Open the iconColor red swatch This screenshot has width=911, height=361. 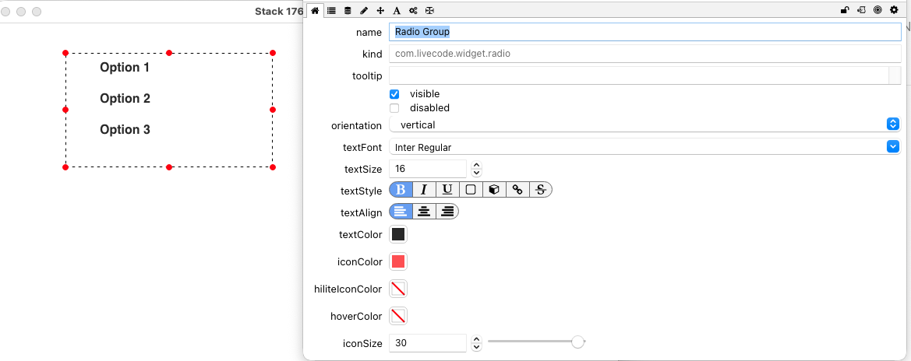coord(398,261)
